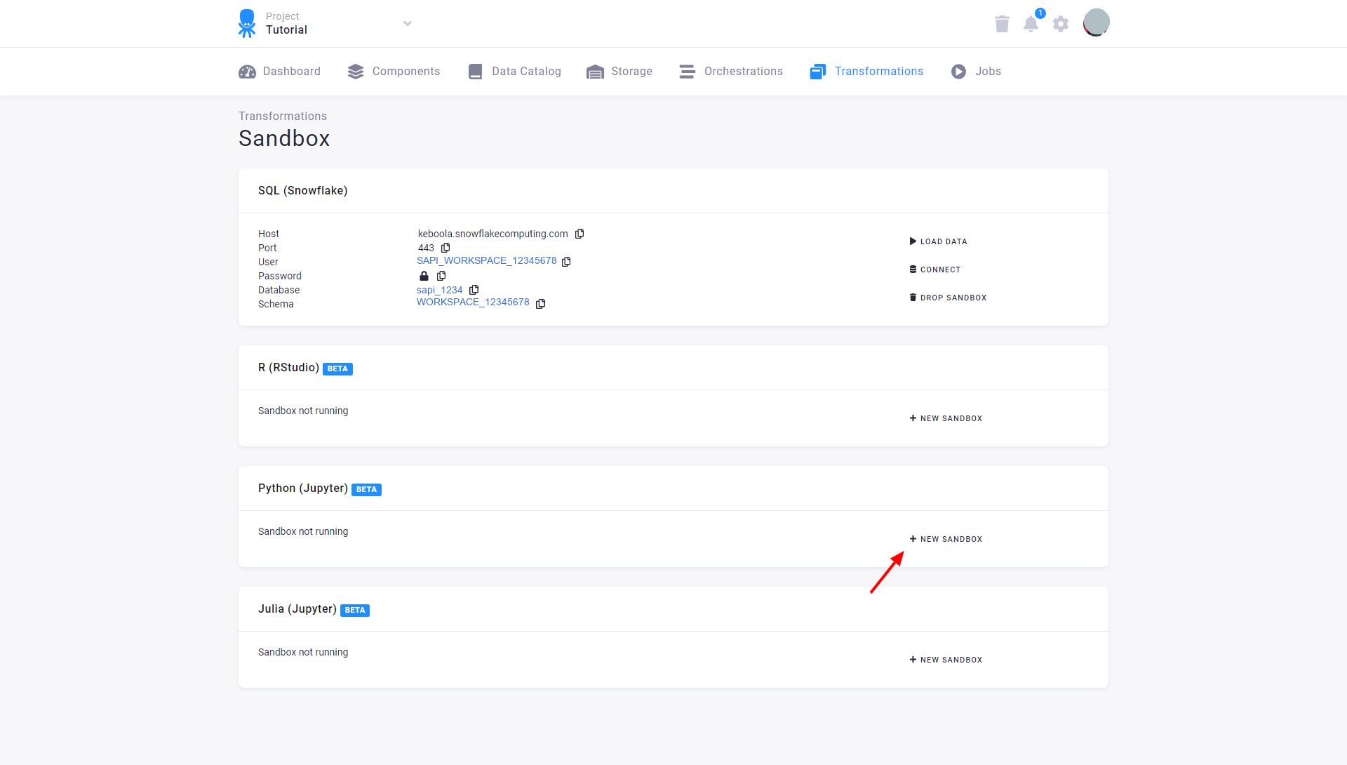The width and height of the screenshot is (1347, 765).
Task: Create new Python (Jupyter) sandbox
Action: point(946,539)
